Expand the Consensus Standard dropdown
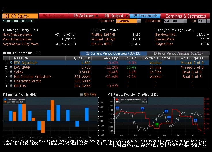This screenshot has height=152, width=212. coord(185,21)
